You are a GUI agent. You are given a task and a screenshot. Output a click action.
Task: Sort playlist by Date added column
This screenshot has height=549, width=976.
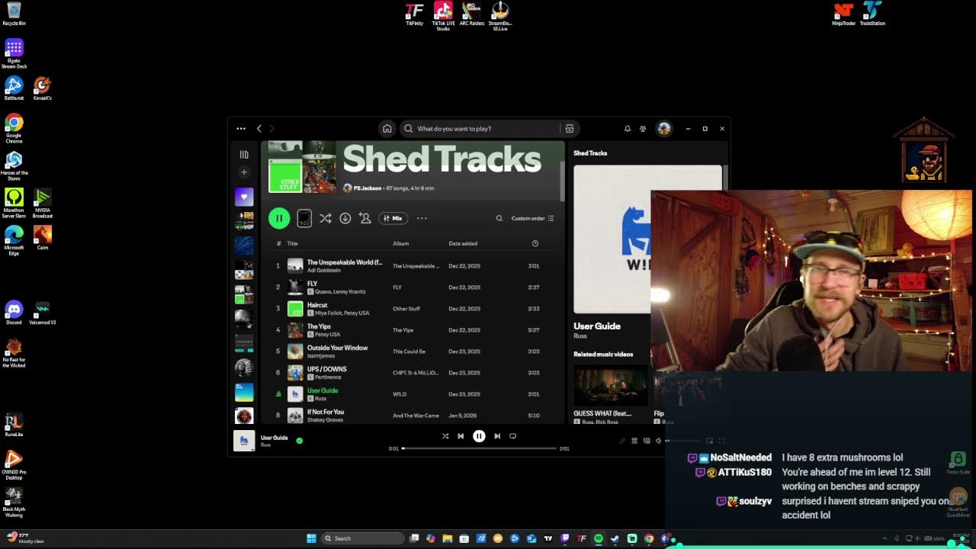pos(463,243)
